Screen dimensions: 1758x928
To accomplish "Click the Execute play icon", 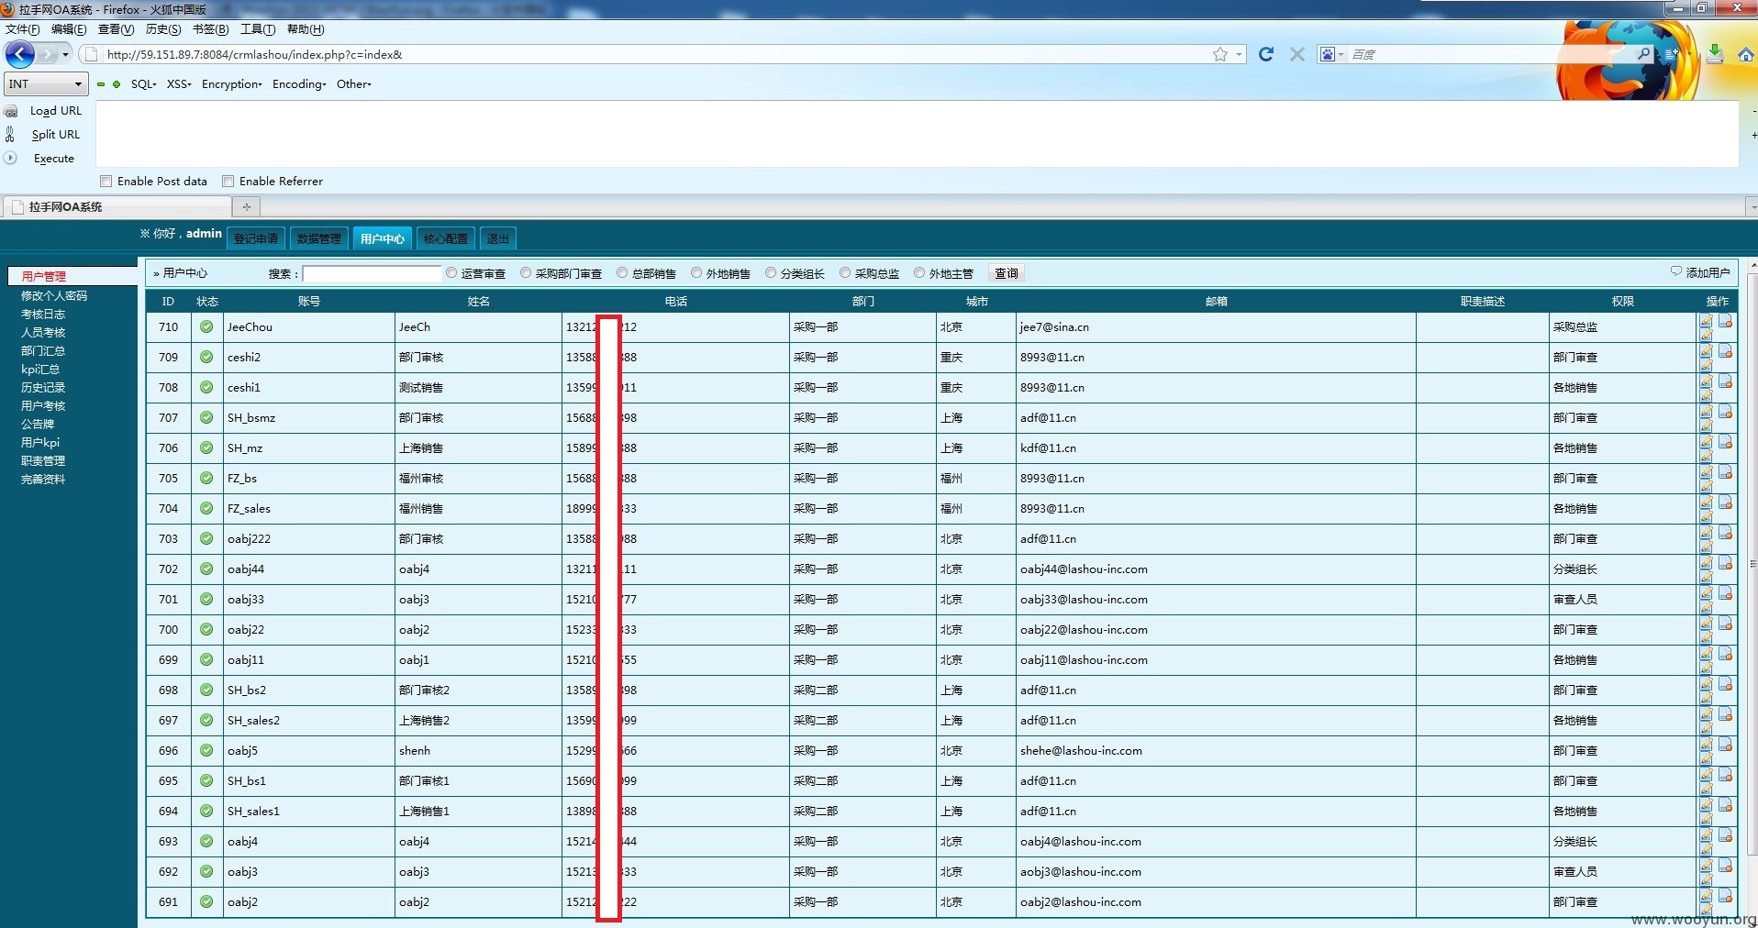I will coord(11,158).
